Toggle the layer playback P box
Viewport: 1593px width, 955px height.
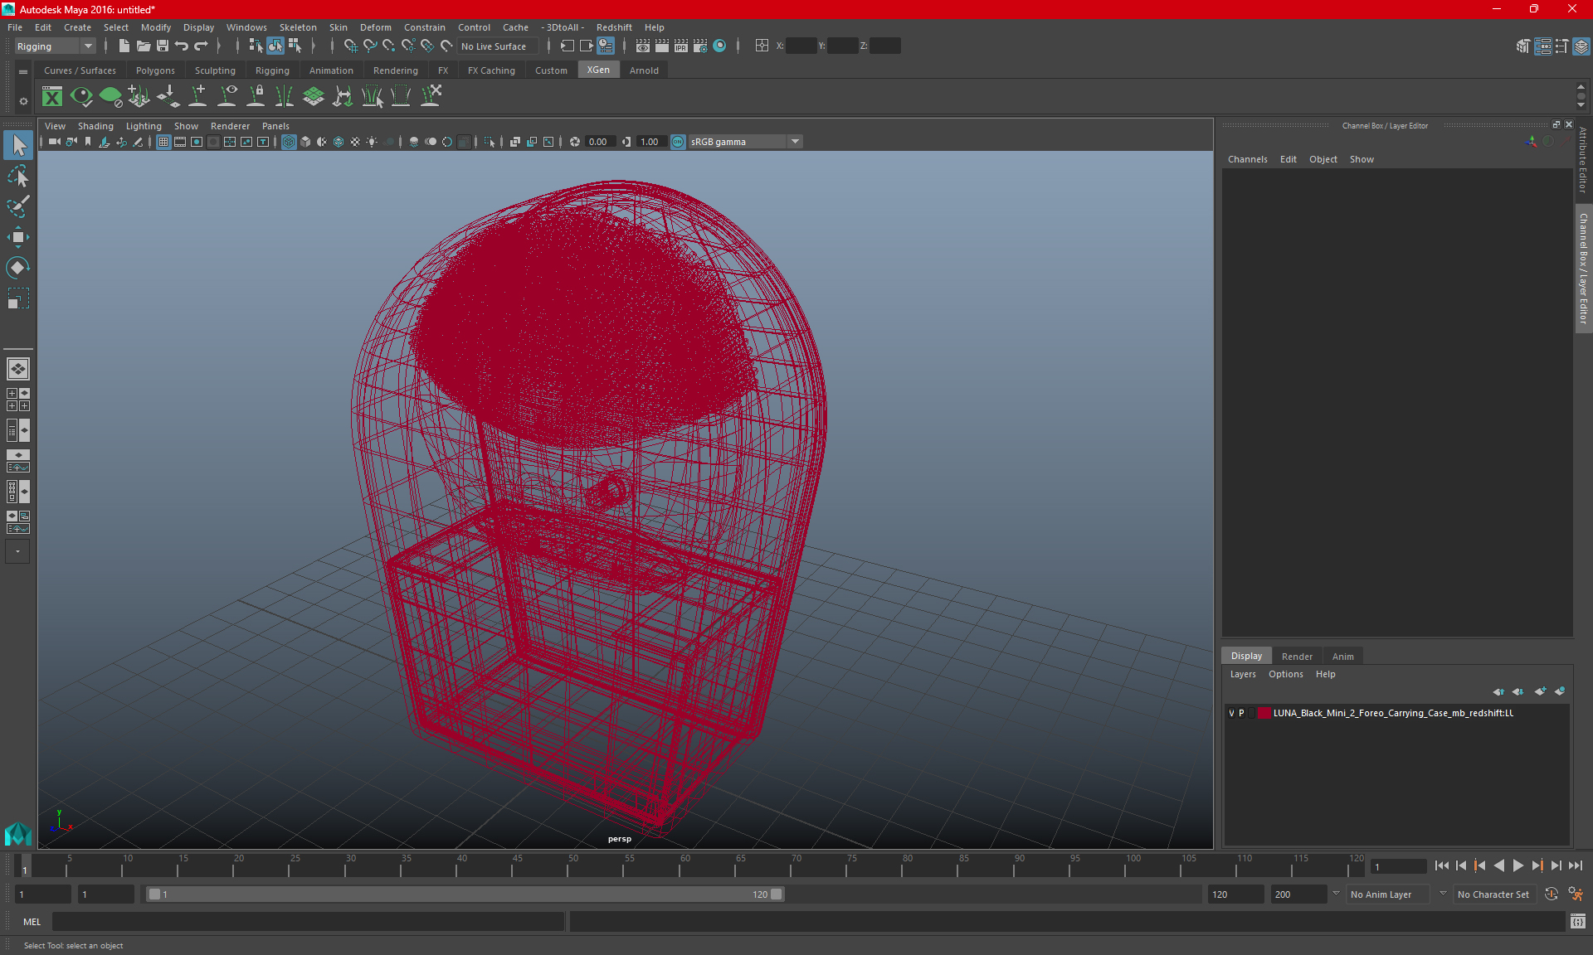coord(1241,713)
